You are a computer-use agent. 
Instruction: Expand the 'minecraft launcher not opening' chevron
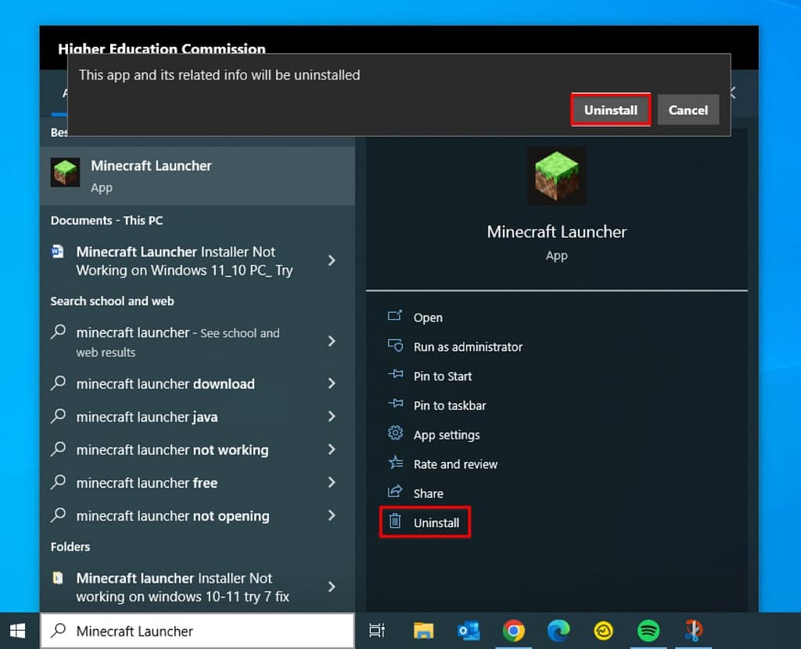pos(332,516)
